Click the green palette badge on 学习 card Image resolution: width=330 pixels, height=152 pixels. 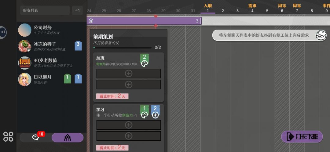point(144,112)
